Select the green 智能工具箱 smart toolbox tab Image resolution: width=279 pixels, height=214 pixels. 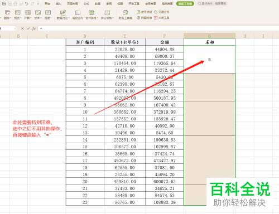pos(185,3)
